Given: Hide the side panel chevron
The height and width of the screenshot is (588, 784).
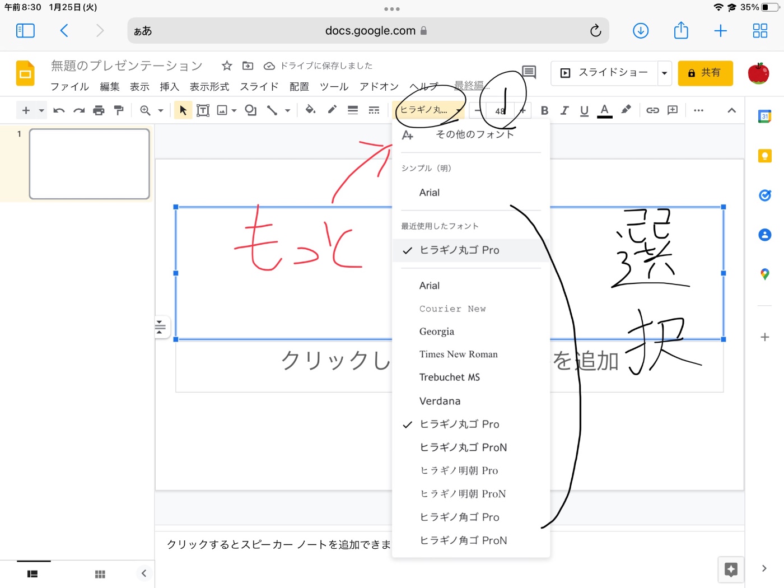Looking at the screenshot, I should pos(764,568).
